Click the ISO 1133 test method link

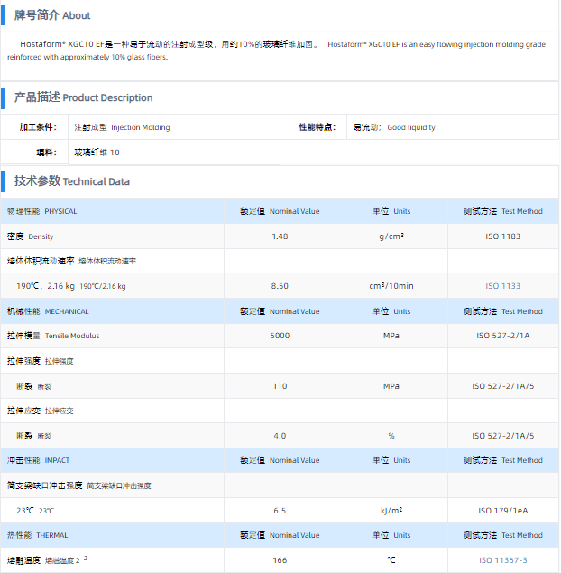click(502, 286)
